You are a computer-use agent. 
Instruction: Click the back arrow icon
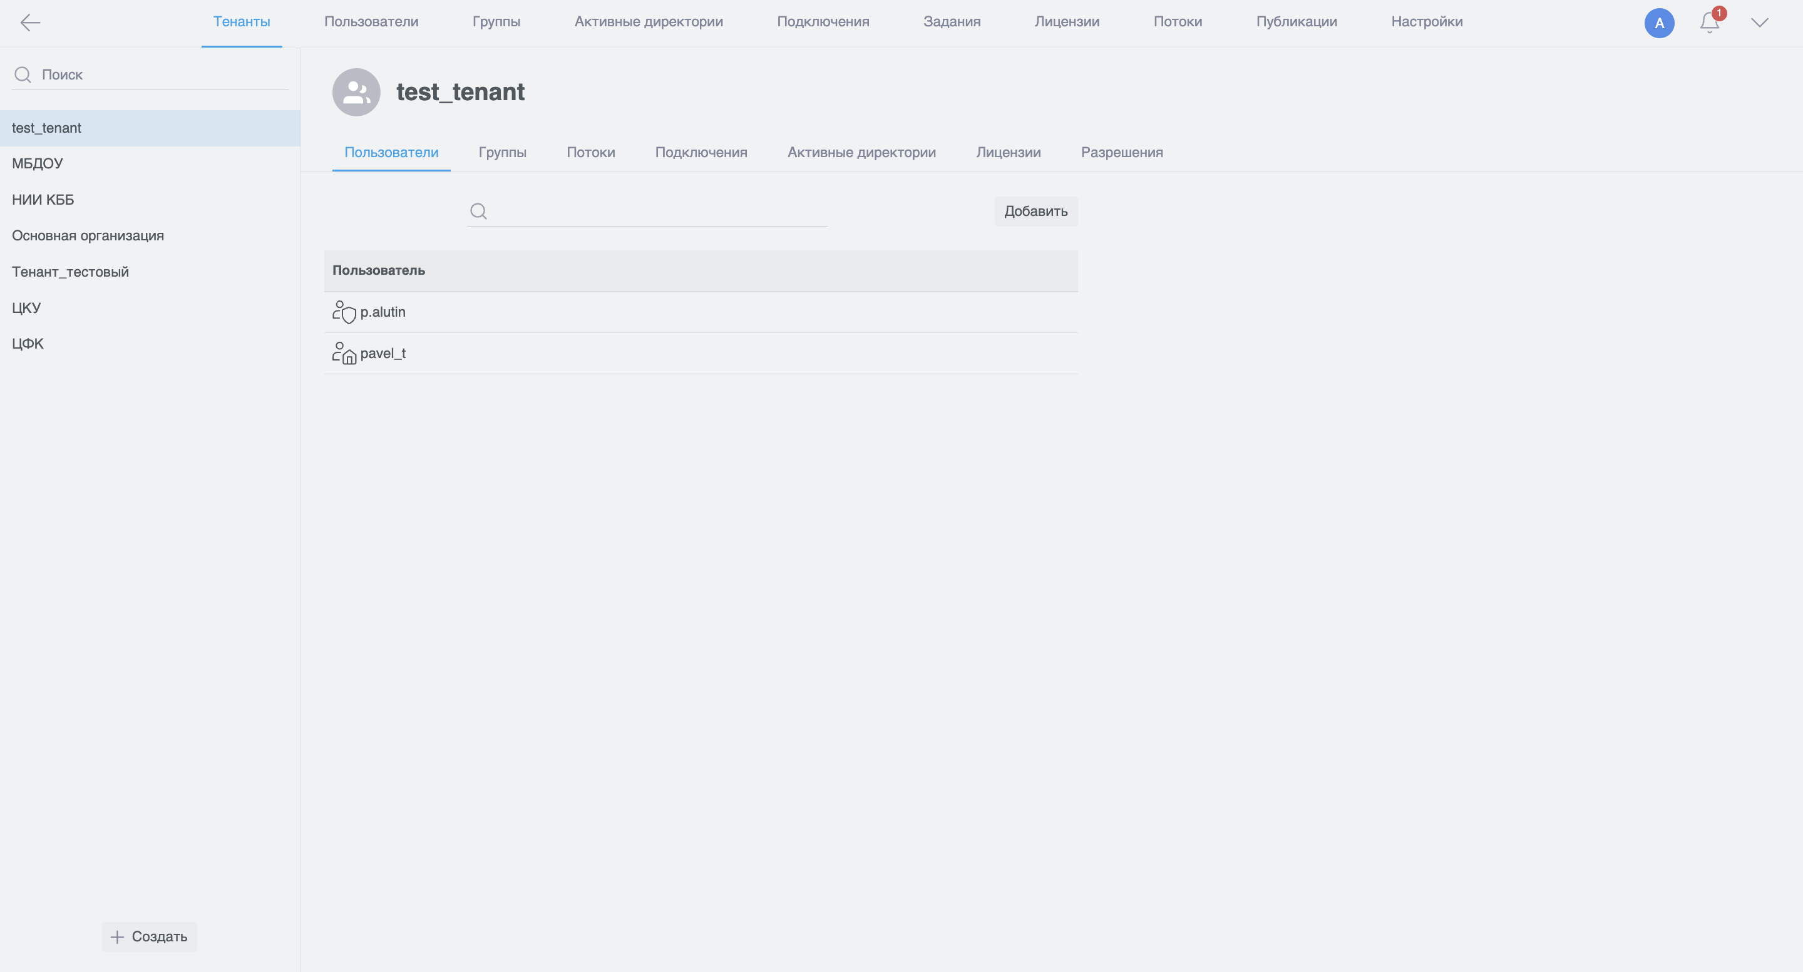30,23
